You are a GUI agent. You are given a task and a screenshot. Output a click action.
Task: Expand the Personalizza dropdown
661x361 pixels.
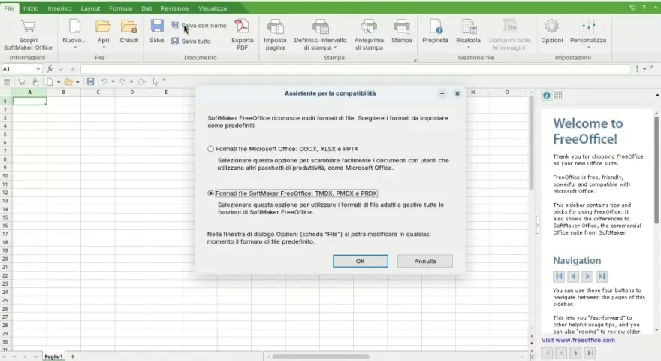tap(588, 47)
